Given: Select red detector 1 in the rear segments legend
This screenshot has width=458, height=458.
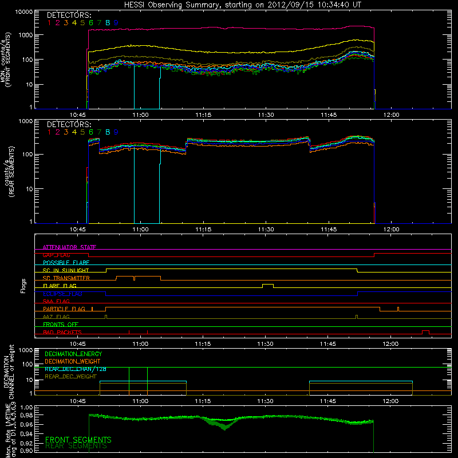Looking at the screenshot, I should pyautogui.click(x=49, y=132).
